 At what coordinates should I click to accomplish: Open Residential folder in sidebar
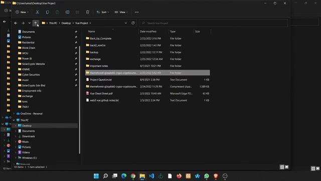click(28, 42)
